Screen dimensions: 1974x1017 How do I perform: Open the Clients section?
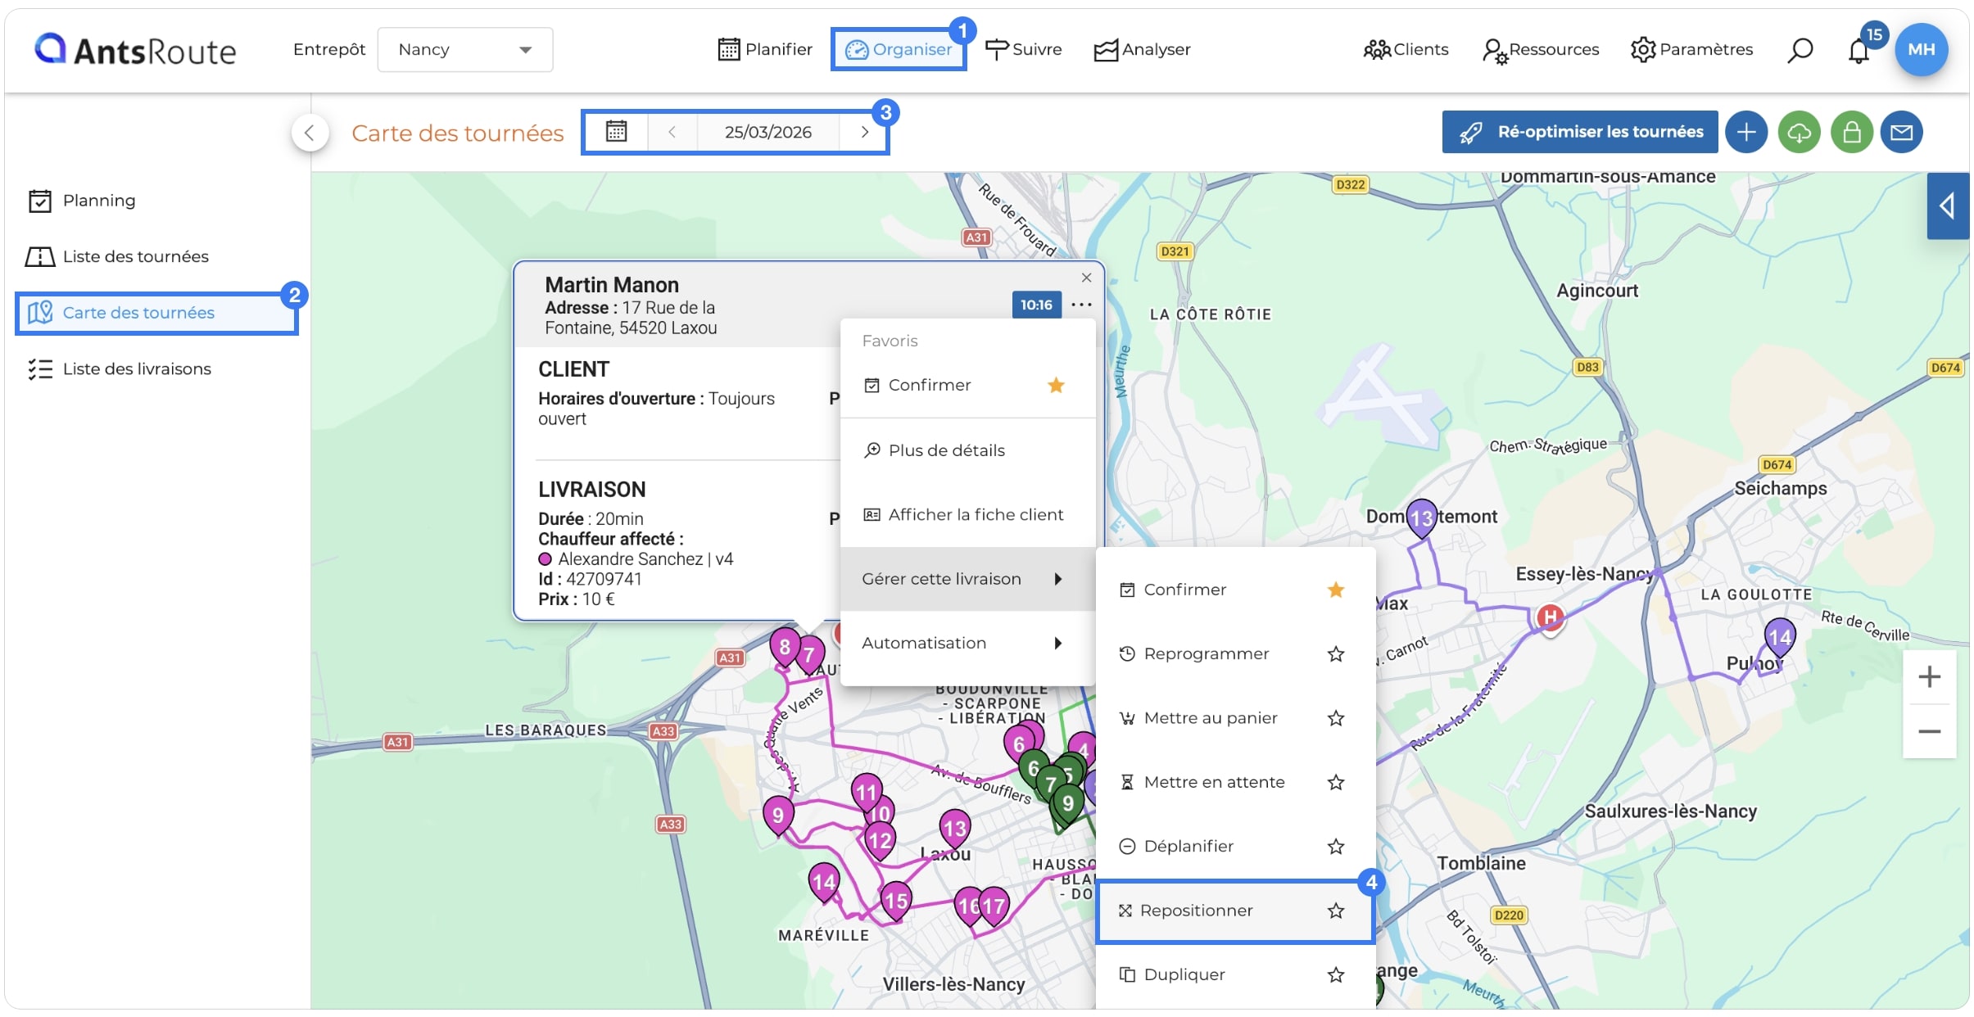pos(1406,50)
